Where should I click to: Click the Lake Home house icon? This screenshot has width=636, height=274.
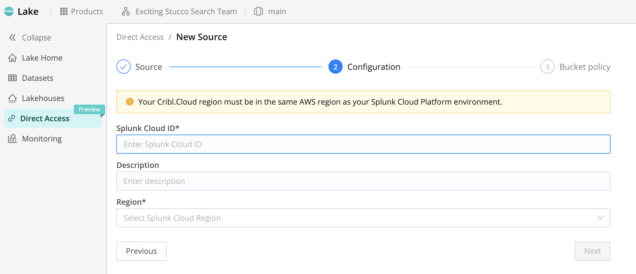coord(12,58)
